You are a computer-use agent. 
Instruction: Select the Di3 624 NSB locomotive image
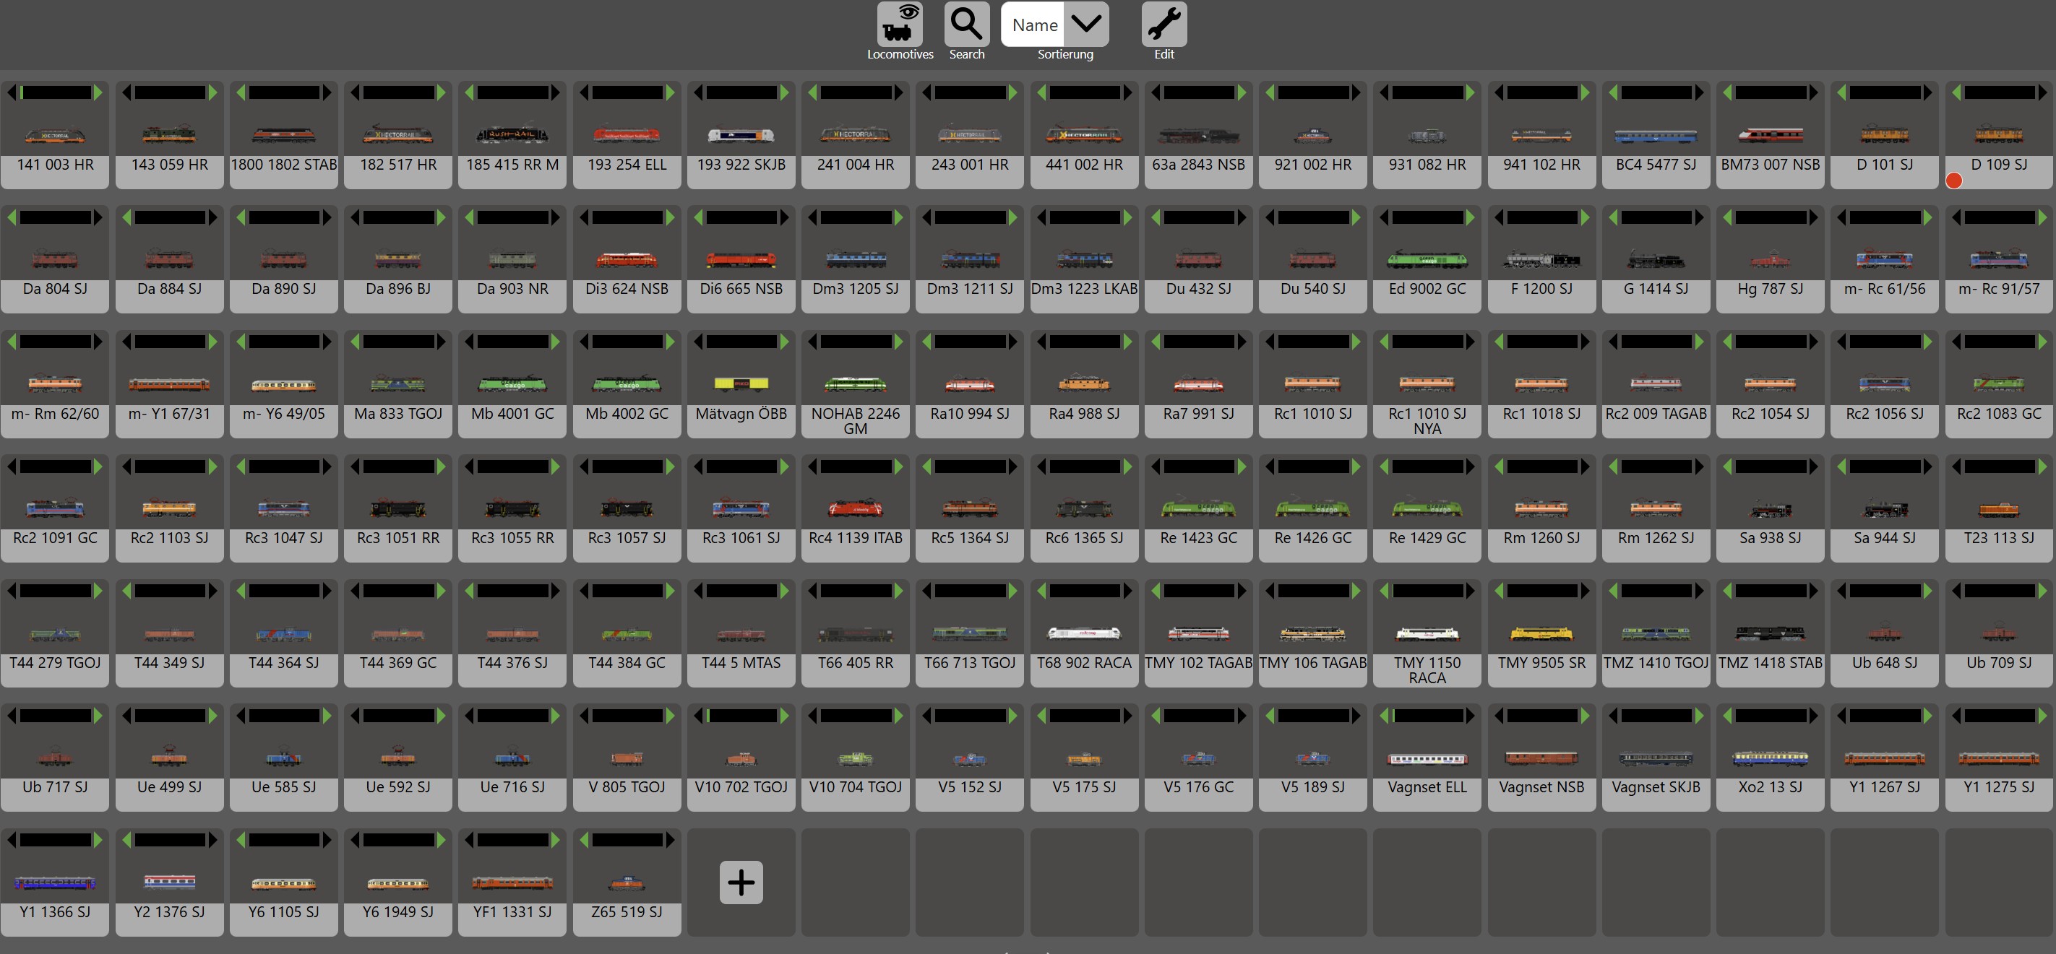coord(627,259)
